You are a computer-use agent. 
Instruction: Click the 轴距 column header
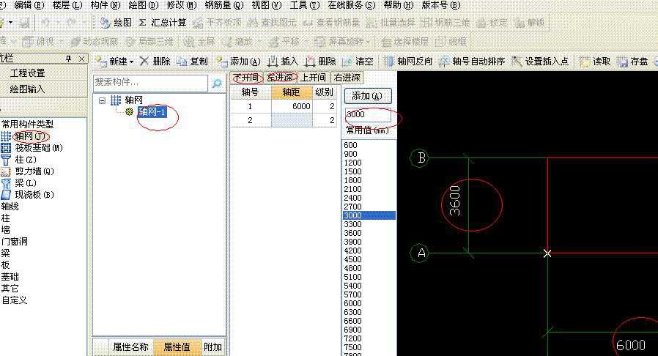point(292,92)
